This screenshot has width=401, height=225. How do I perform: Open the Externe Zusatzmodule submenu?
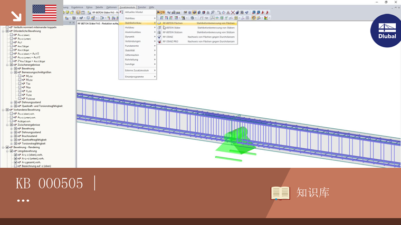coord(138,70)
